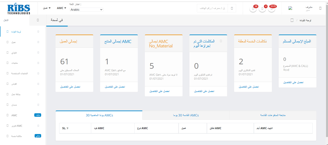Open مكالمة خدمة in the sidebar

pos(22,136)
